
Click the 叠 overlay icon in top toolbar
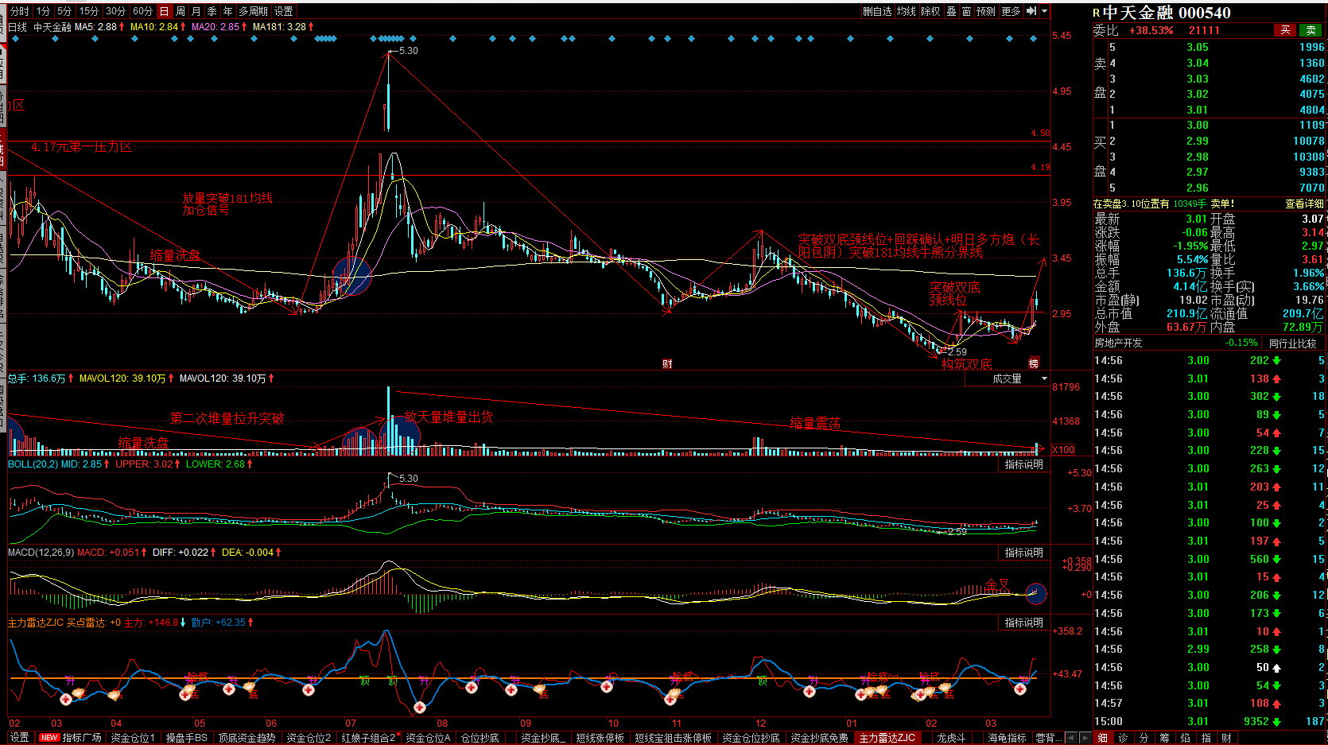pos(951,11)
